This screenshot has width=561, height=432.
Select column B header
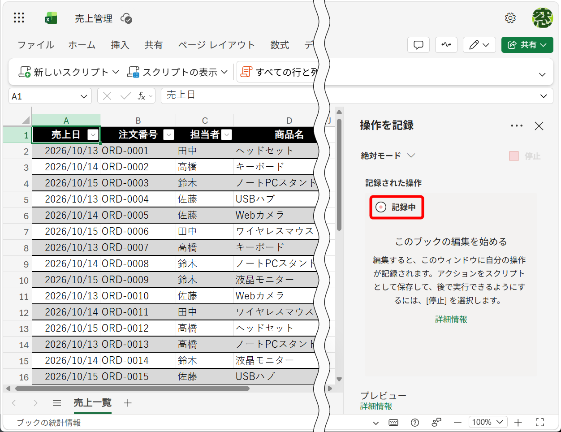coord(138,120)
